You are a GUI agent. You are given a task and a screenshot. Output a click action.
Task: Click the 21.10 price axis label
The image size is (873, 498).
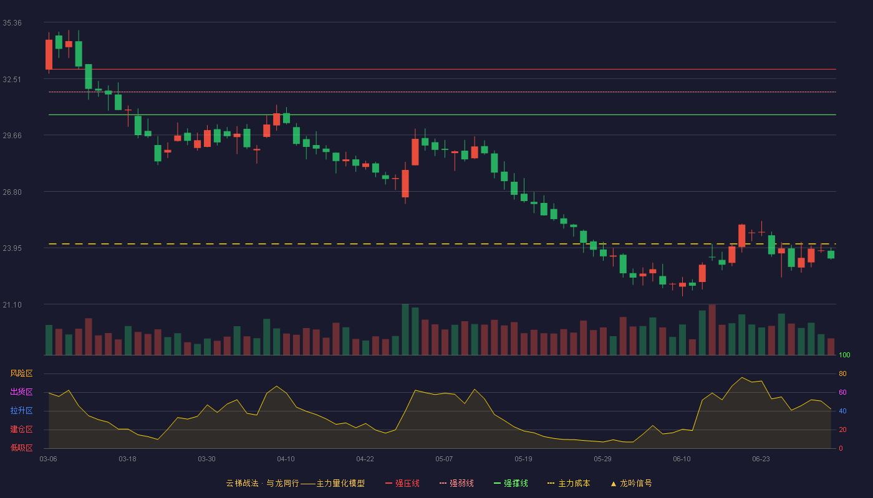(x=12, y=305)
